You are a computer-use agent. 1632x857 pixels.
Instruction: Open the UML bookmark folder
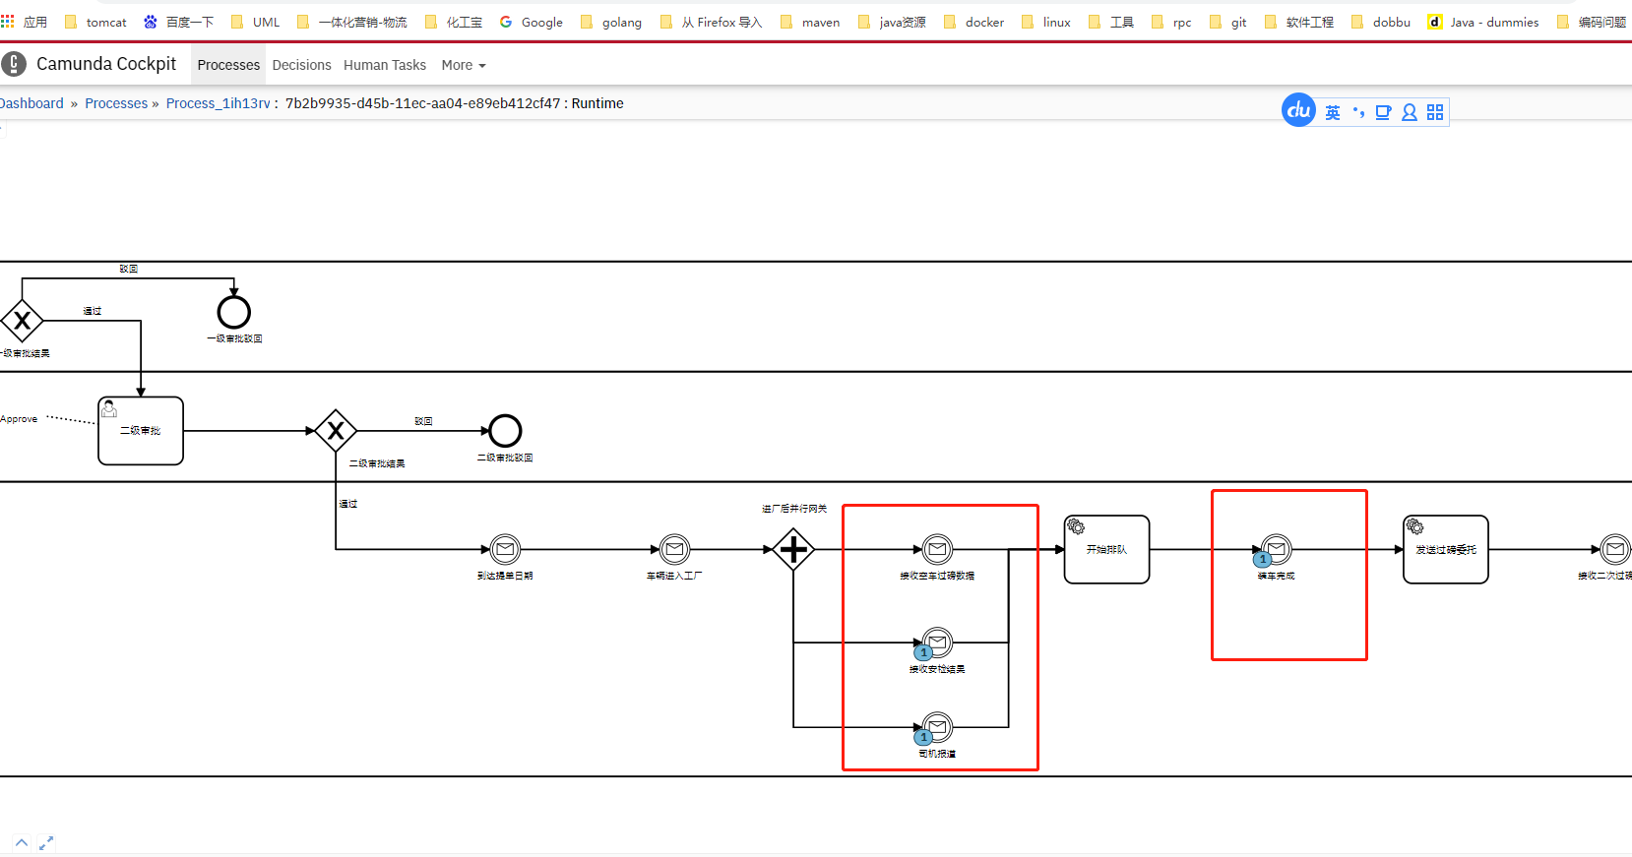click(x=256, y=22)
